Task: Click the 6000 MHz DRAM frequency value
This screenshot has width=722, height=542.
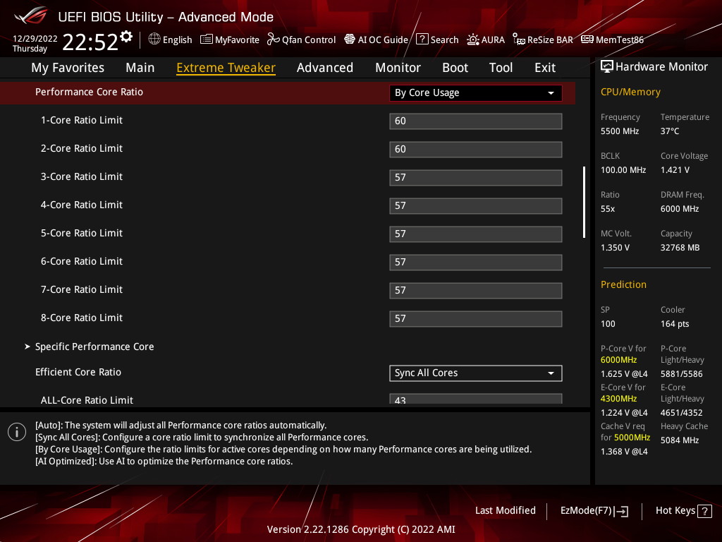Action: [x=680, y=209]
